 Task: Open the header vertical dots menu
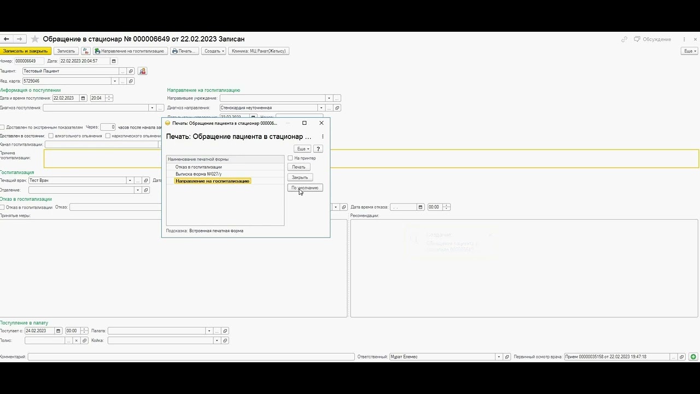tap(684, 39)
